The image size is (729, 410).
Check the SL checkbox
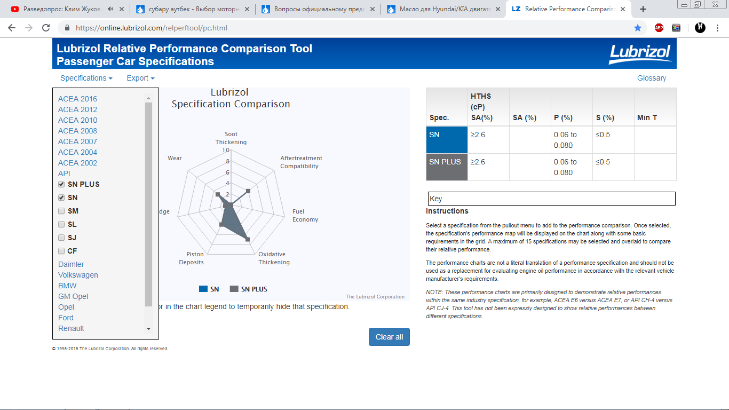[61, 224]
